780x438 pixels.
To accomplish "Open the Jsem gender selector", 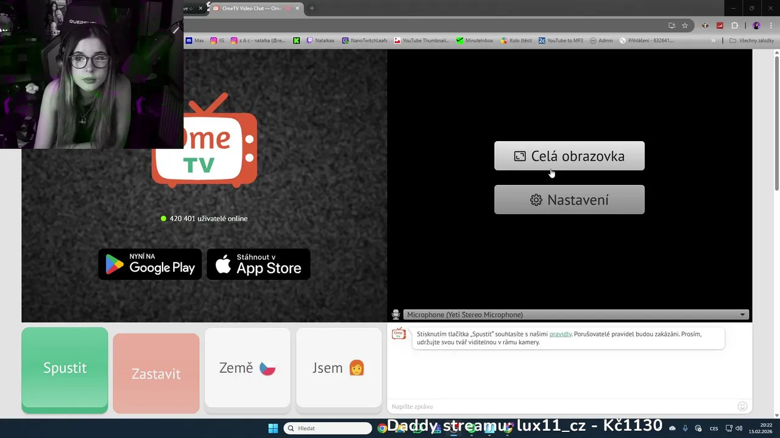I will 339,367.
